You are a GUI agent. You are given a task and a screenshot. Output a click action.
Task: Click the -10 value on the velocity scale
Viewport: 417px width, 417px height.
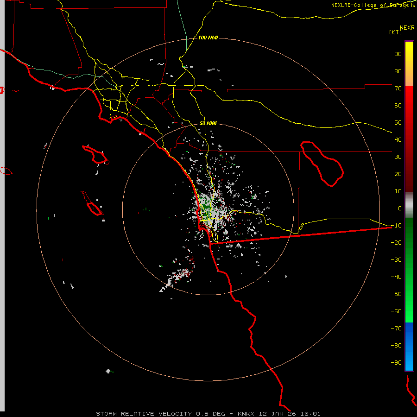click(396, 226)
